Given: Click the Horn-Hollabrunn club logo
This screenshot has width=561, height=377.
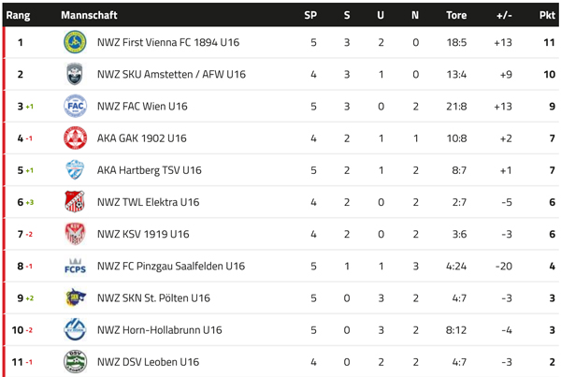Looking at the screenshot, I should click(x=75, y=330).
